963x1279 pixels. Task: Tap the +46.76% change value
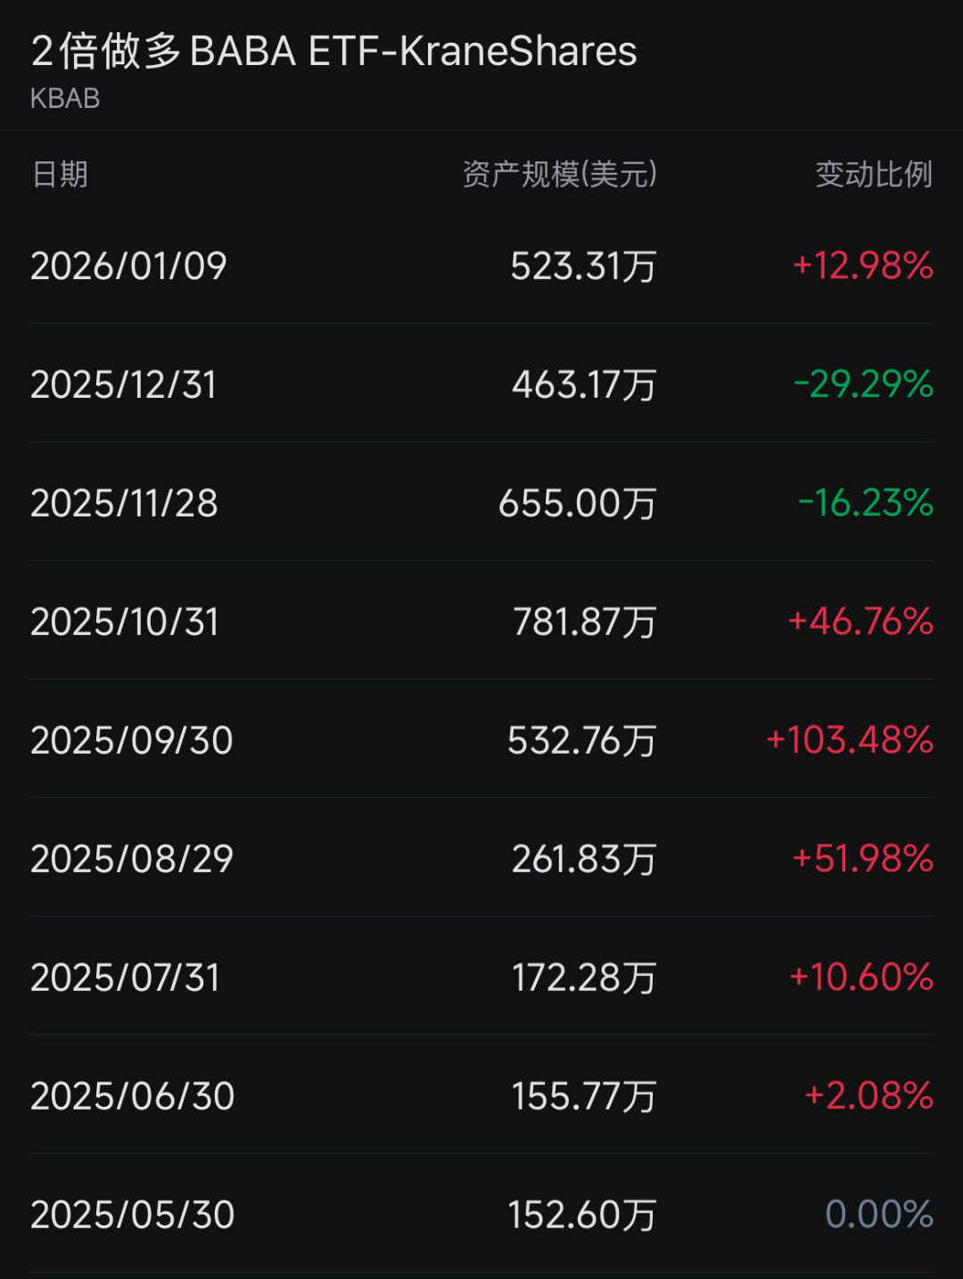(860, 622)
